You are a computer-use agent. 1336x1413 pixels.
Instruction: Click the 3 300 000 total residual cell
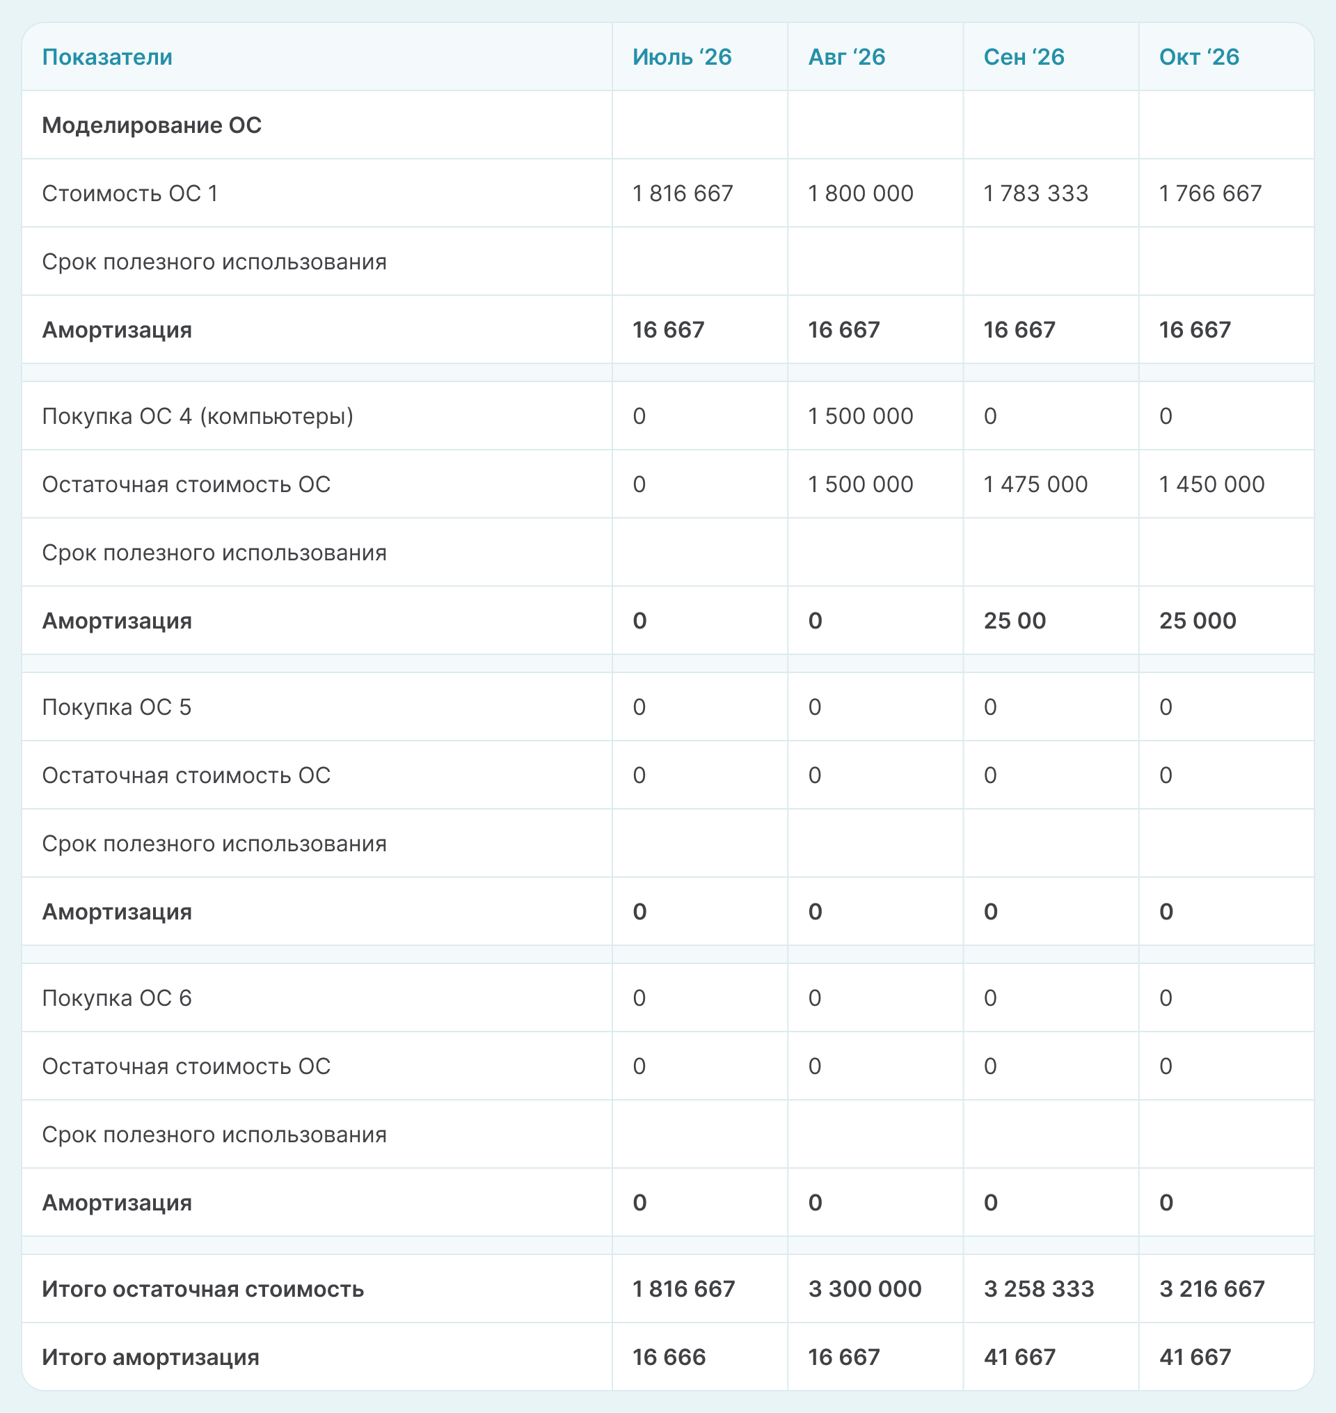point(864,1289)
